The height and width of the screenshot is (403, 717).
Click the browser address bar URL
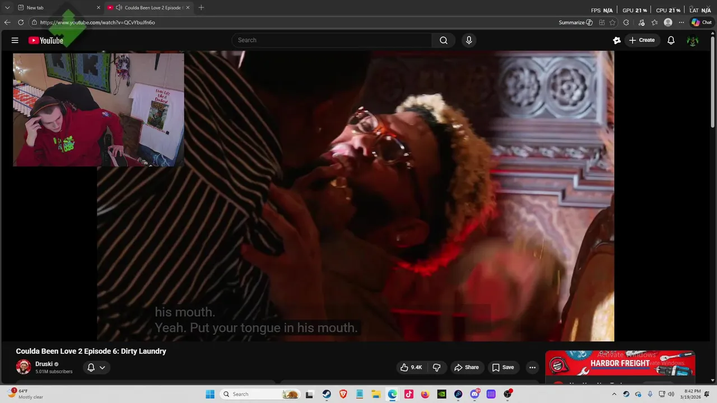(97, 22)
